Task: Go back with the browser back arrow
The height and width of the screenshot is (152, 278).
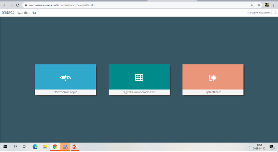Action: [5, 5]
